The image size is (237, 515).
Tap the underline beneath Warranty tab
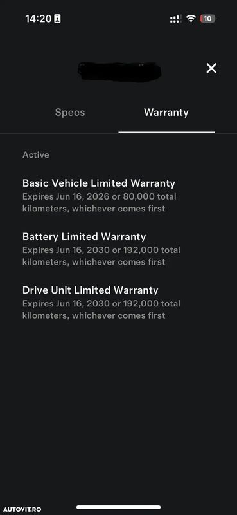coord(166,132)
